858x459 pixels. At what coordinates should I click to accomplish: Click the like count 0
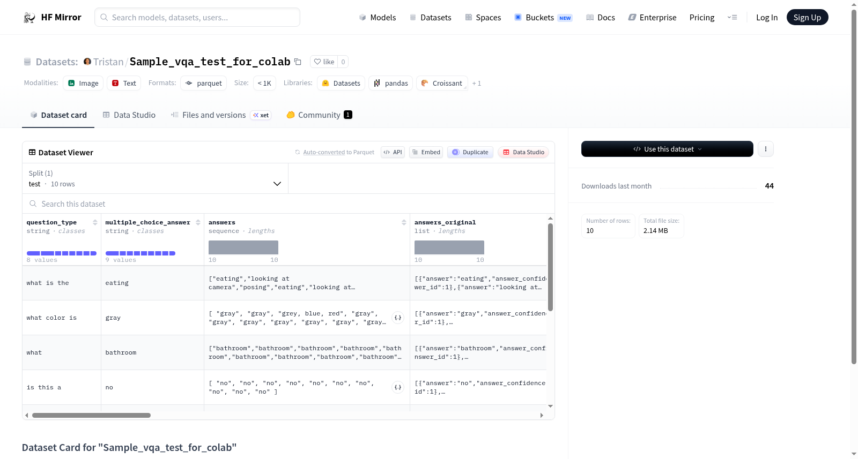click(x=343, y=62)
